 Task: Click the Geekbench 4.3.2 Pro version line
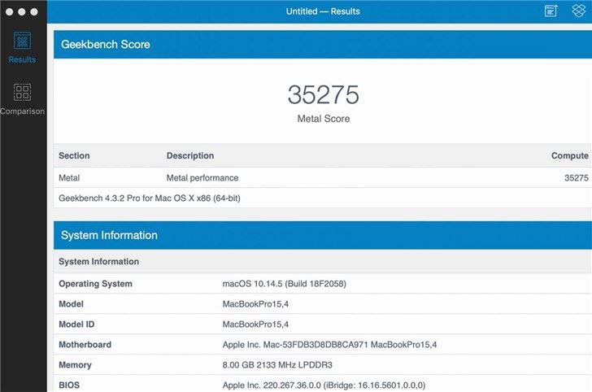150,198
